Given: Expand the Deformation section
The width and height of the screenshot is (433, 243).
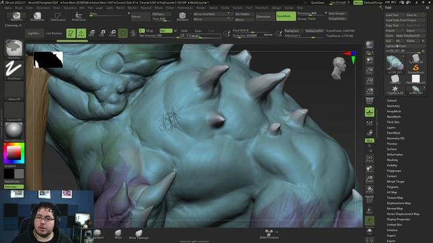Looking at the screenshot, I should 395,155.
